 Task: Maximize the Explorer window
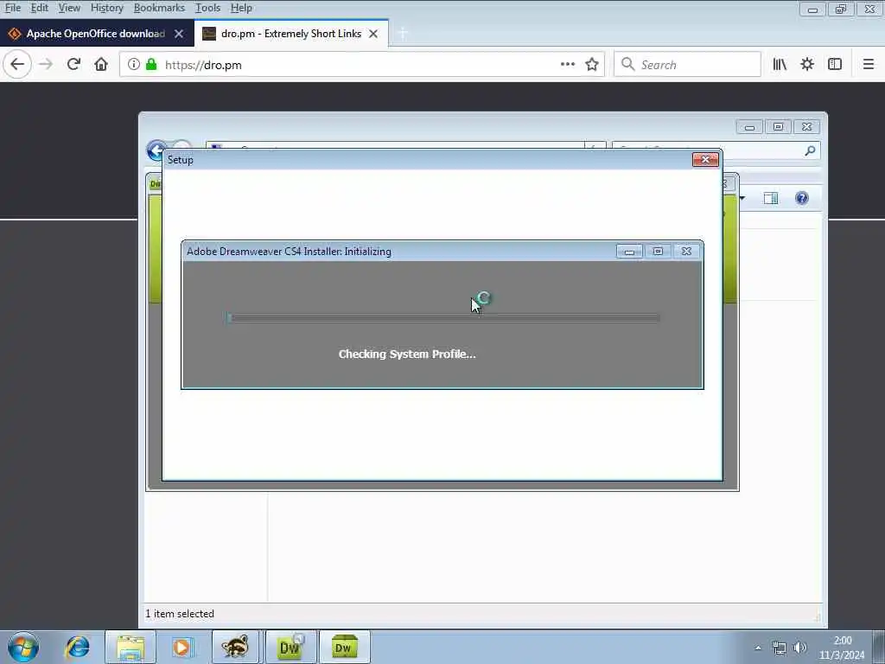779,127
